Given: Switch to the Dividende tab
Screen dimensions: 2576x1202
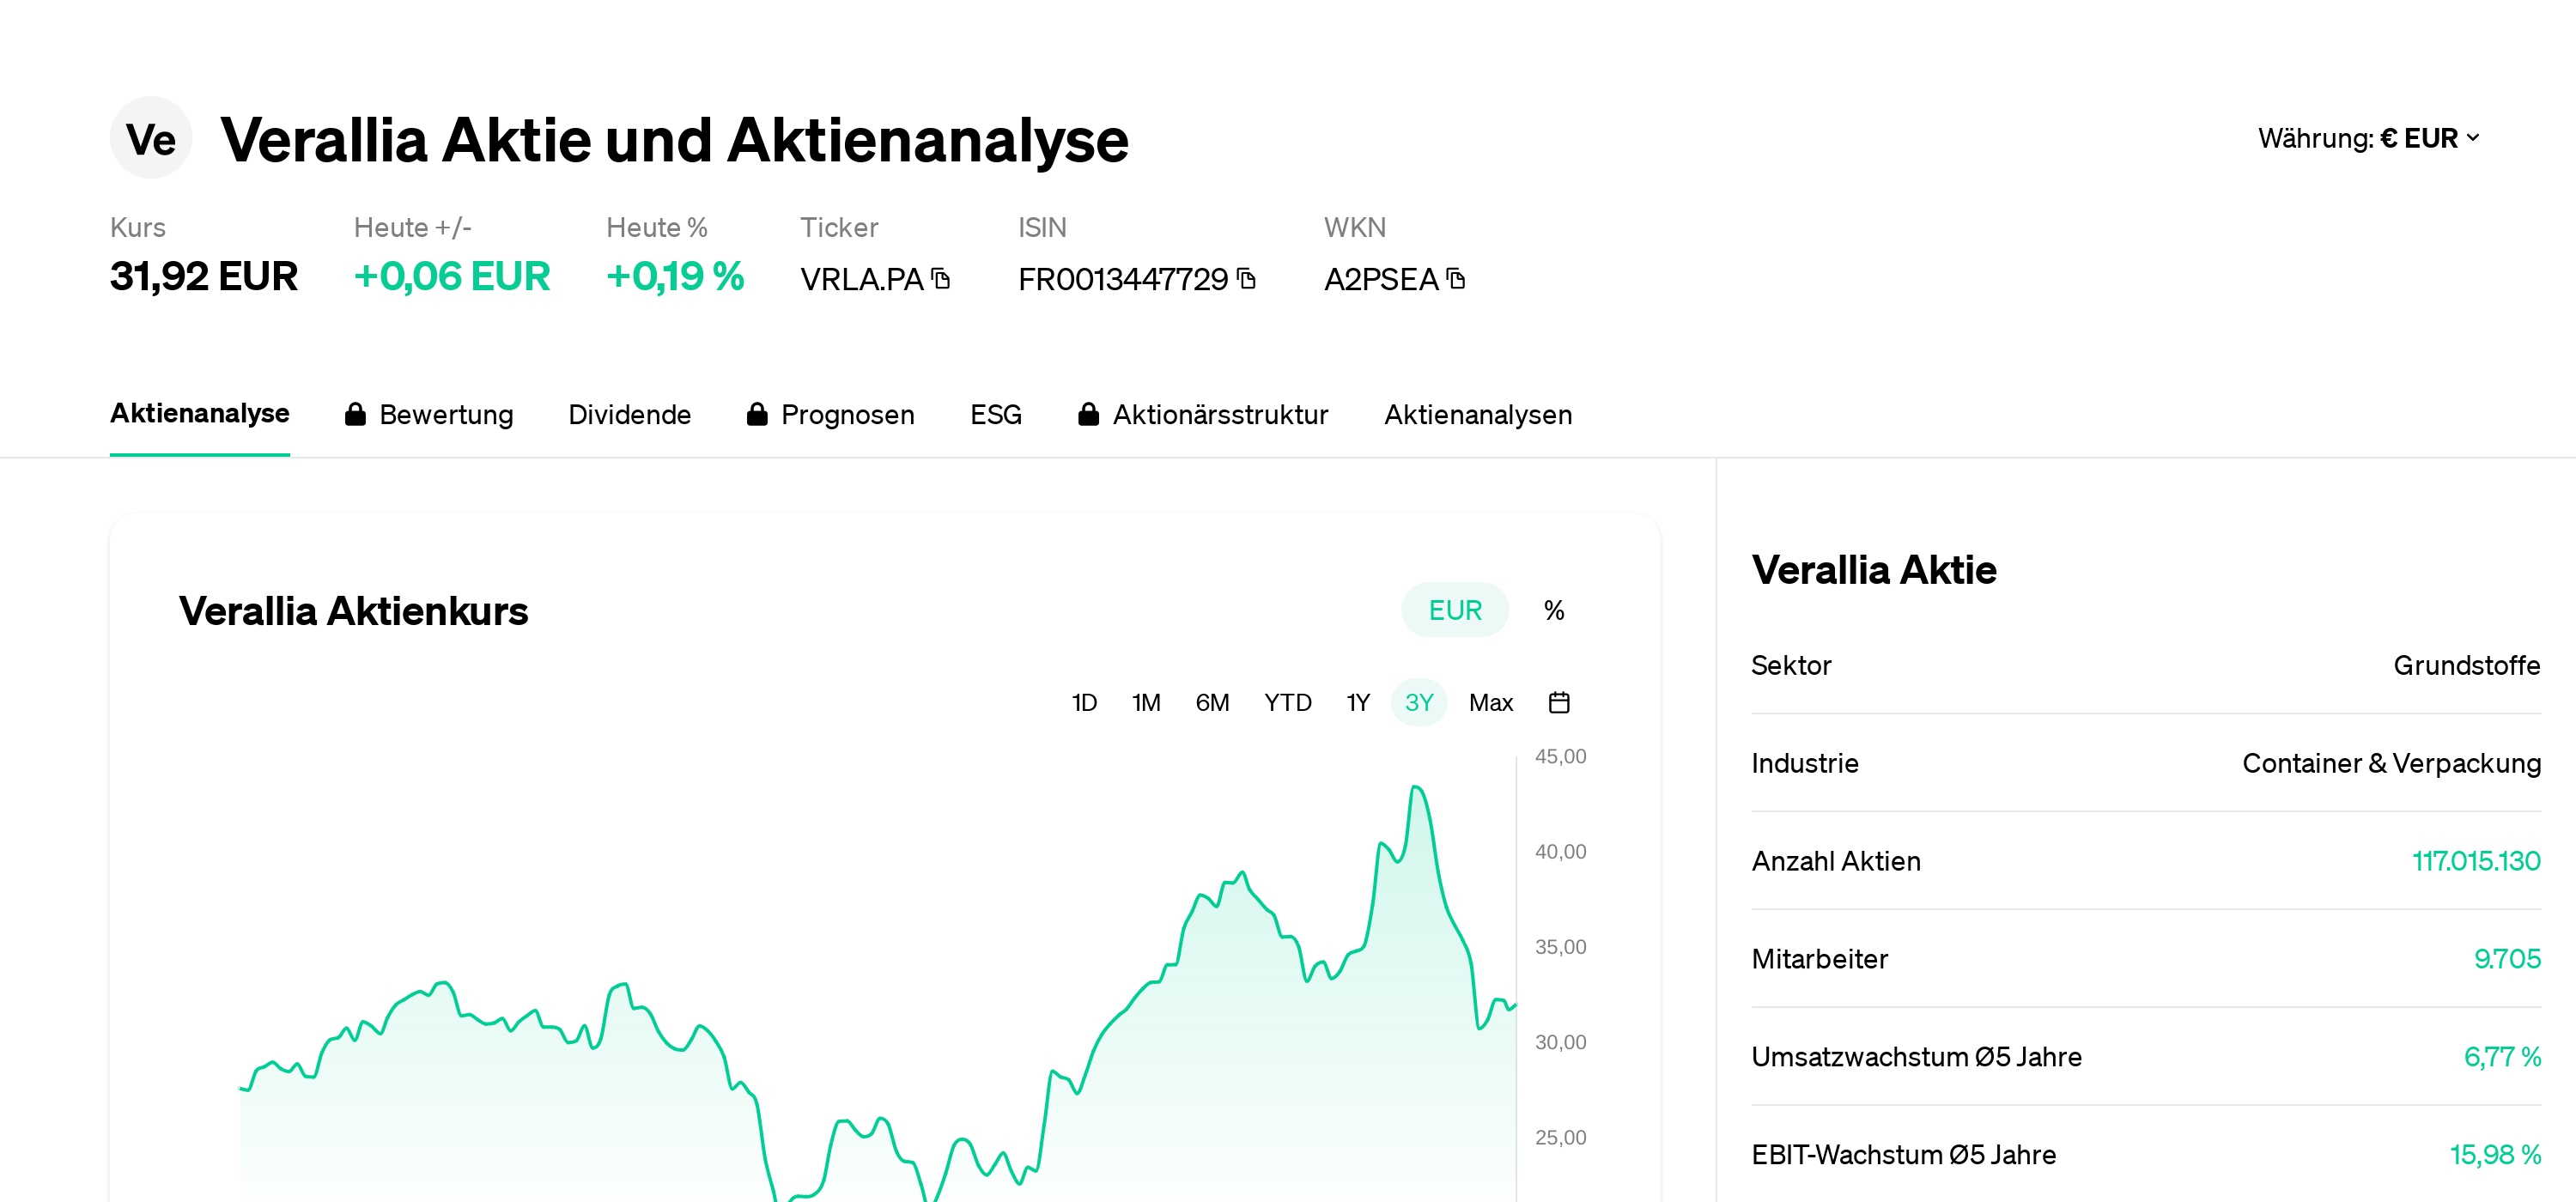Looking at the screenshot, I should (630, 414).
